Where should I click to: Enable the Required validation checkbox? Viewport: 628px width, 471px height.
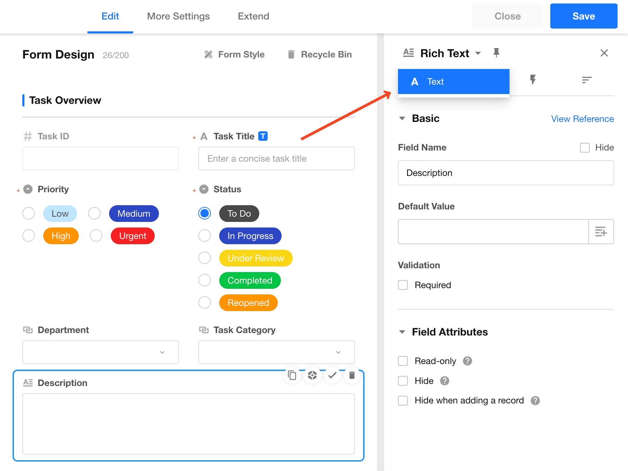(403, 285)
